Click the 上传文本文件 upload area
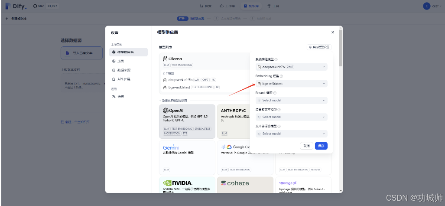445x206 pixels. 83,83
